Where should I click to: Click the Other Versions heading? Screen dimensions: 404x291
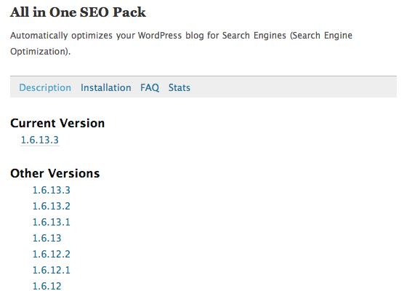55,173
